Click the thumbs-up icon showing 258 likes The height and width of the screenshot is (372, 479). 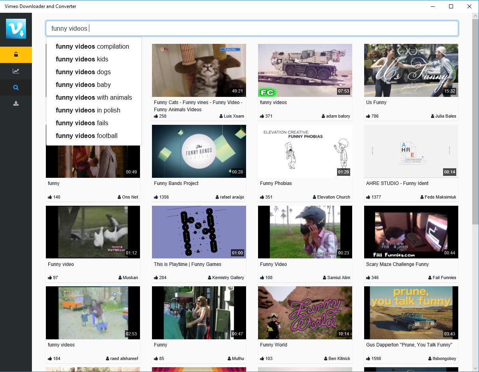[x=156, y=116]
